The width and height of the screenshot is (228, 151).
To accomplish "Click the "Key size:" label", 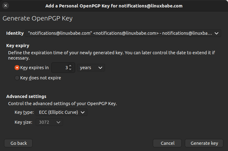I will click(x=23, y=122).
